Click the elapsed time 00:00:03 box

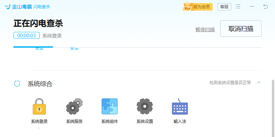point(26,36)
